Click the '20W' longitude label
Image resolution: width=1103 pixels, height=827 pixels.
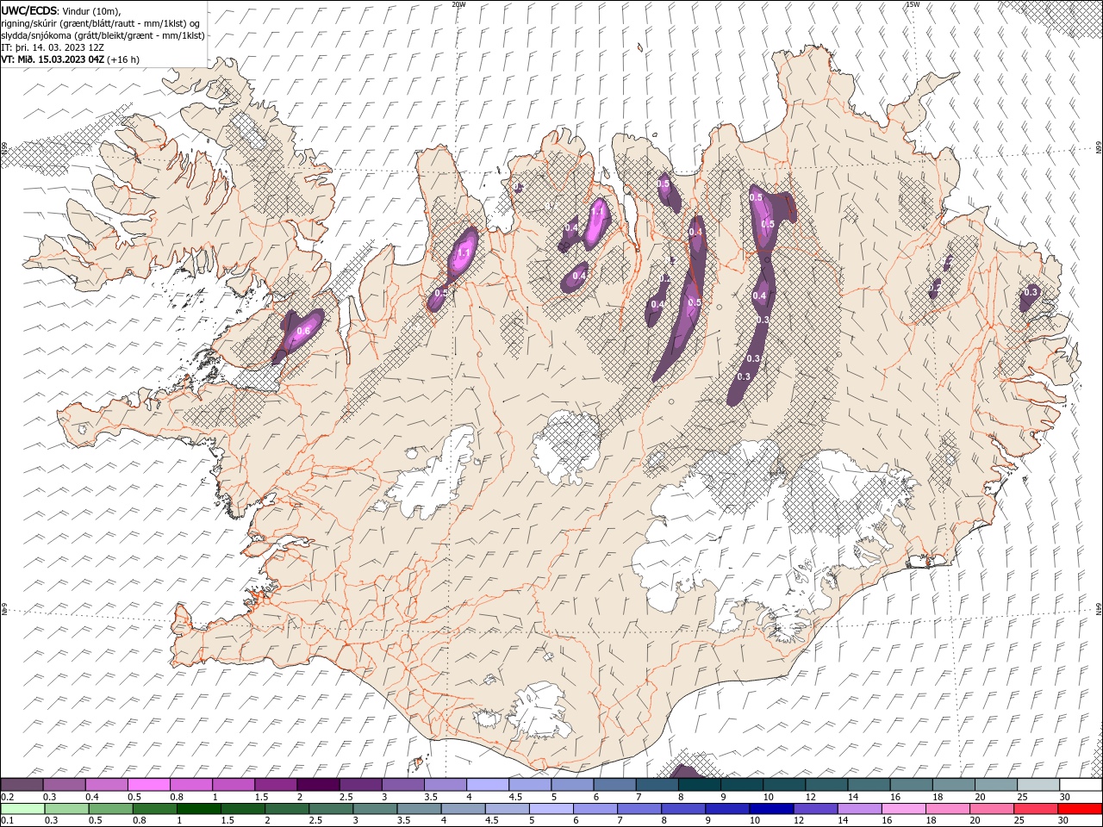[458, 4]
